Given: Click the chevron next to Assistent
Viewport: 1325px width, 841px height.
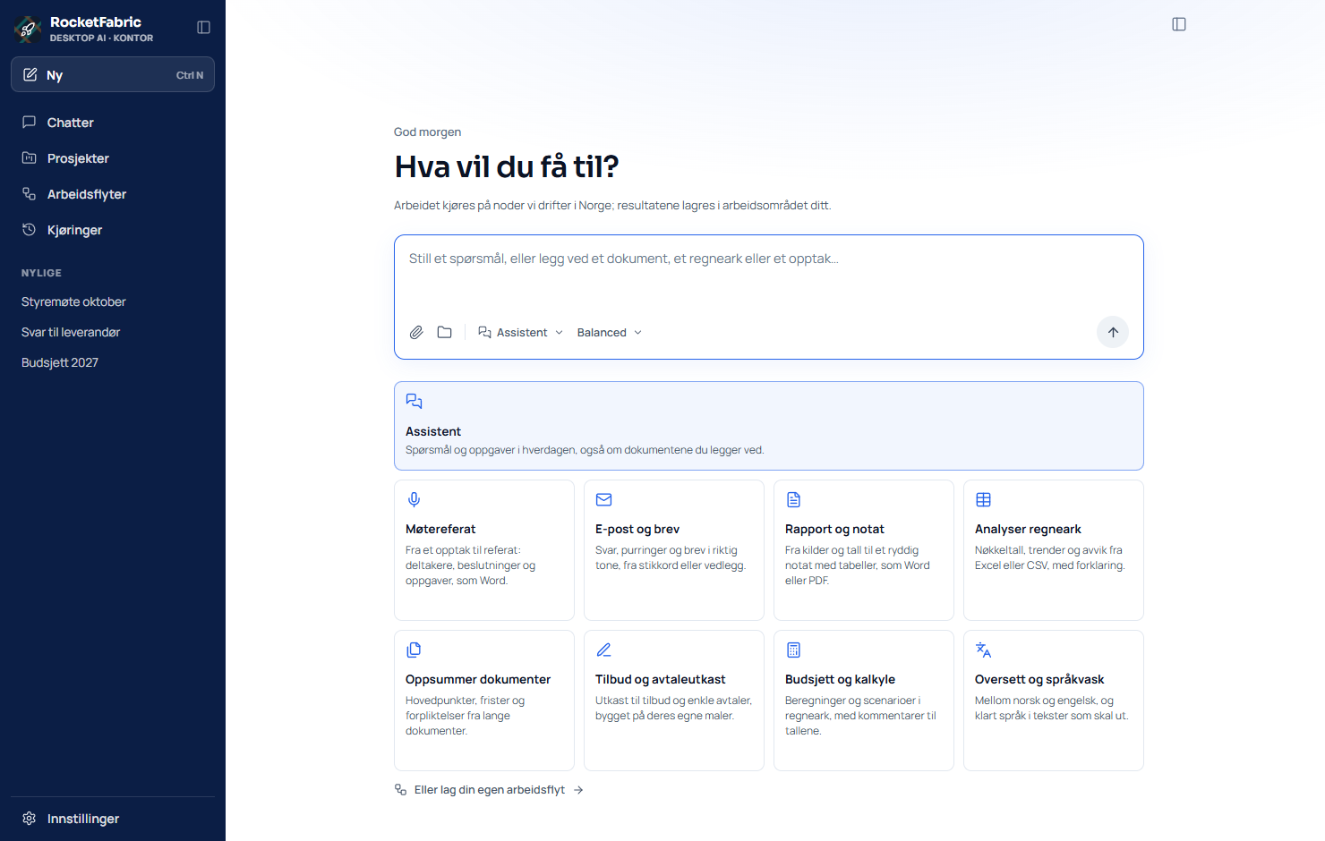Looking at the screenshot, I should [x=559, y=333].
